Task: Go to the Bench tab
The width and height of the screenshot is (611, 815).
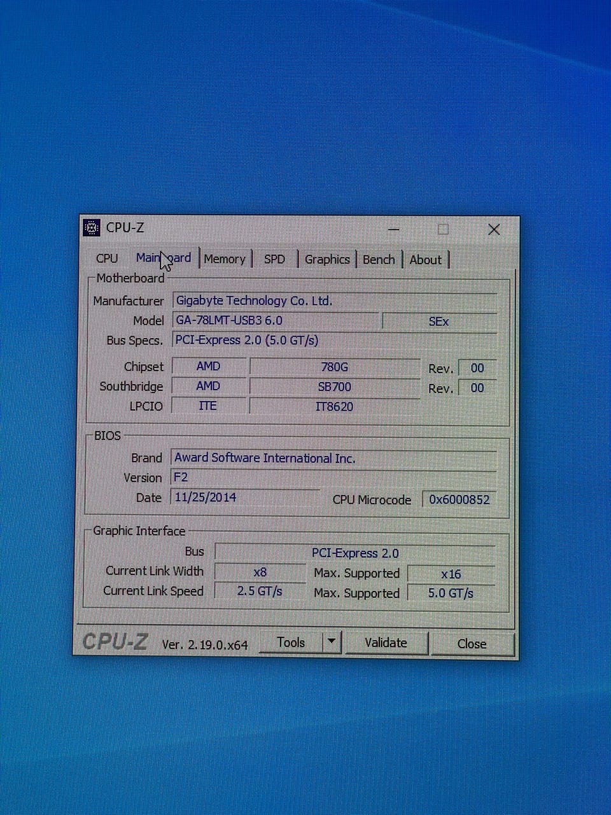Action: click(x=379, y=259)
